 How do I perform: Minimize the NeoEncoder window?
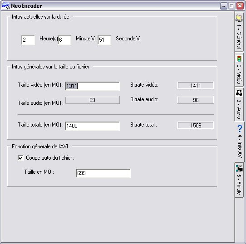pyautogui.click(x=224, y=6)
